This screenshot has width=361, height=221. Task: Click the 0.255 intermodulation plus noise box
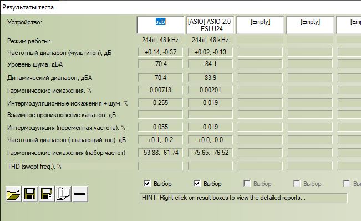160,103
